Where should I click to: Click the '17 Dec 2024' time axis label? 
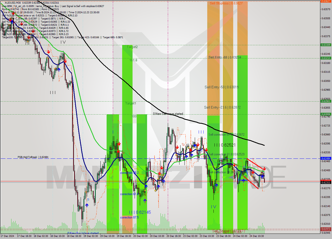click(x=7, y=236)
